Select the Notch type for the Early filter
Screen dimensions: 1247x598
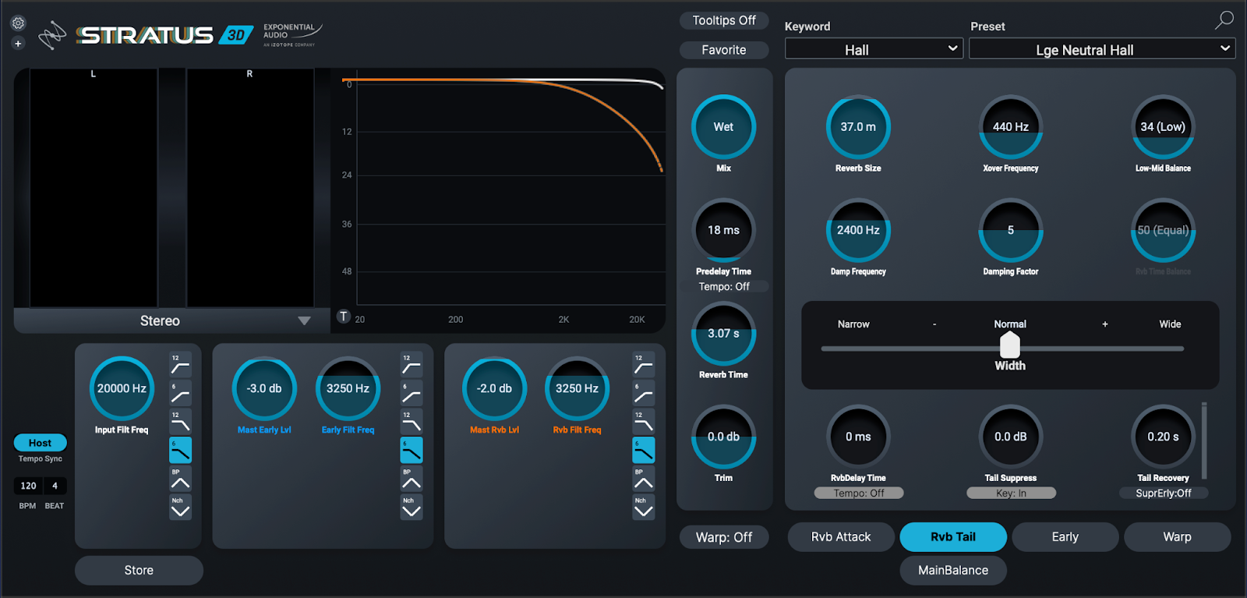pos(412,508)
